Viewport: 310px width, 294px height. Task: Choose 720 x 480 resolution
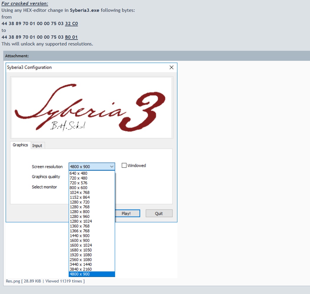[x=92, y=178]
